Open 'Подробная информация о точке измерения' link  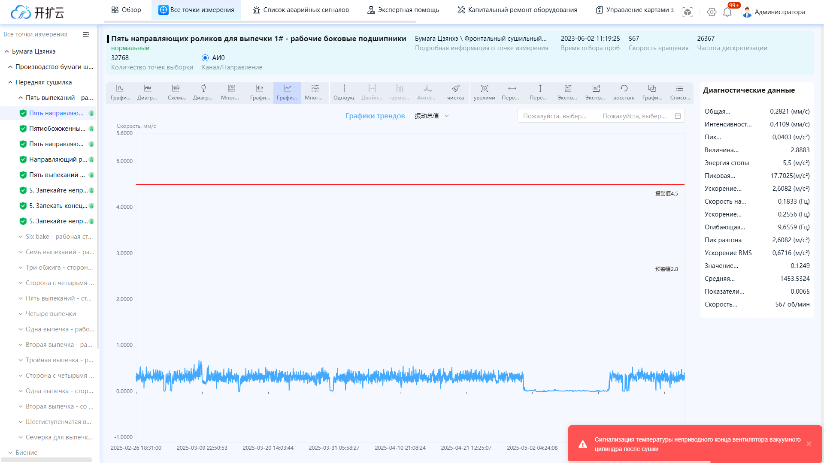[482, 48]
